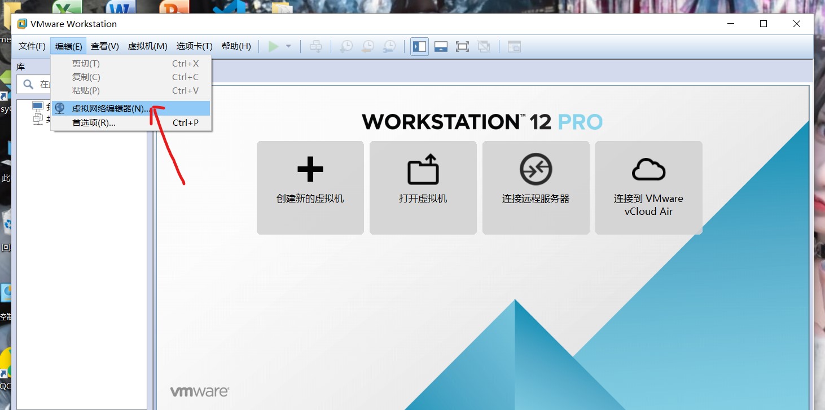Click the PowerPoint desktop icon behind the window
Image resolution: width=825 pixels, height=410 pixels.
pos(174,7)
